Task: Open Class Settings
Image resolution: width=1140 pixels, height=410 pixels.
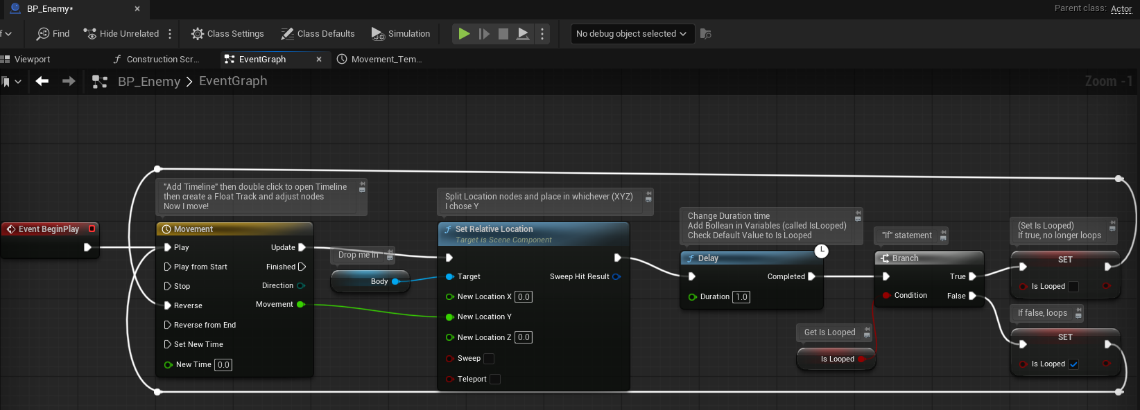Action: click(x=227, y=33)
